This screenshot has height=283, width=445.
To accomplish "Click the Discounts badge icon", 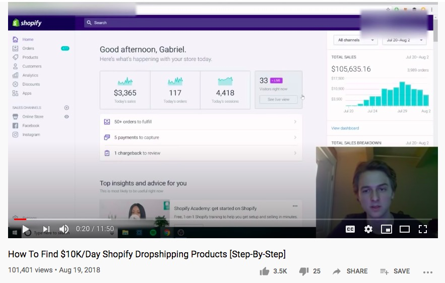I will (15, 84).
